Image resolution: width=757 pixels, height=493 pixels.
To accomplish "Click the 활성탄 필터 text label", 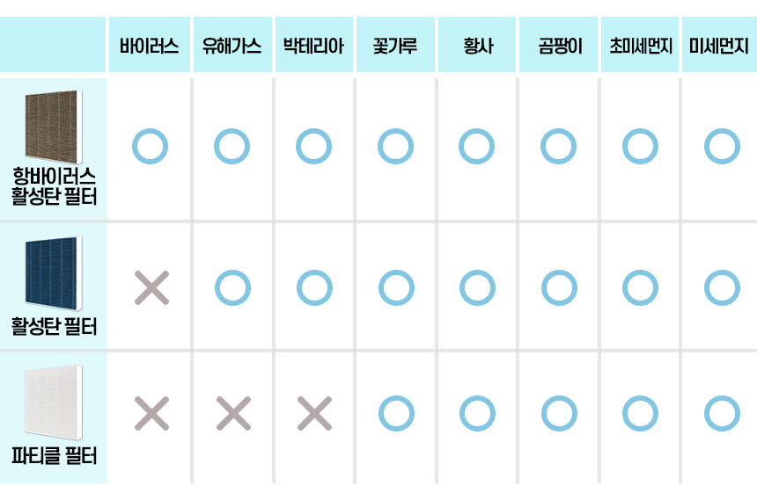I will (x=55, y=327).
